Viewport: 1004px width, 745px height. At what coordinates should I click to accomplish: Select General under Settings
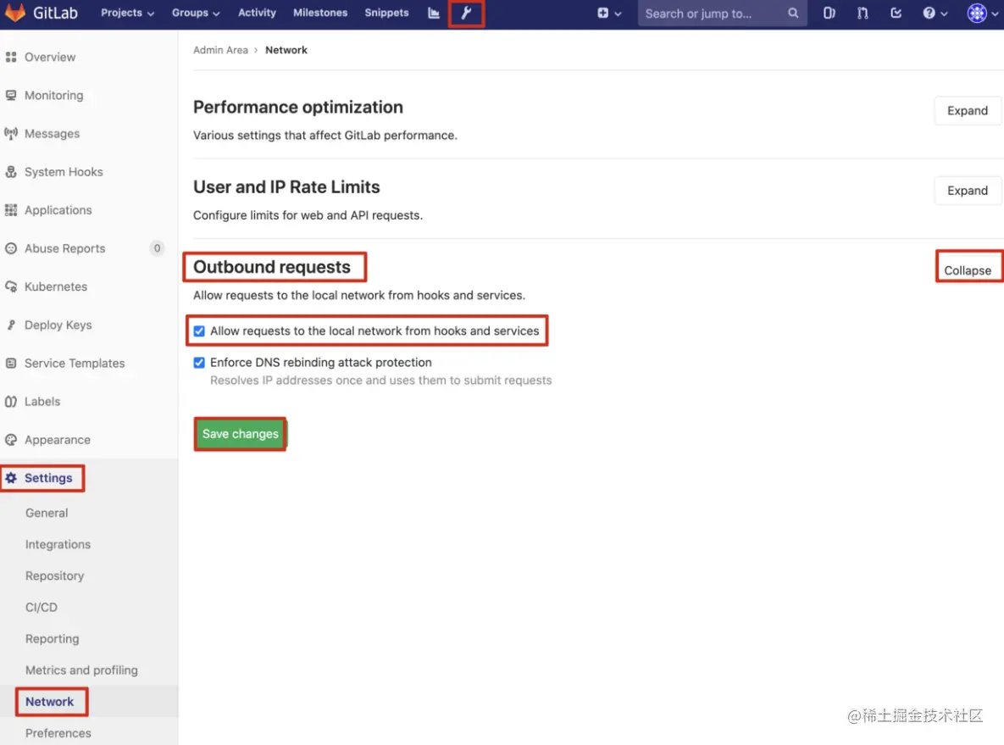click(x=47, y=513)
